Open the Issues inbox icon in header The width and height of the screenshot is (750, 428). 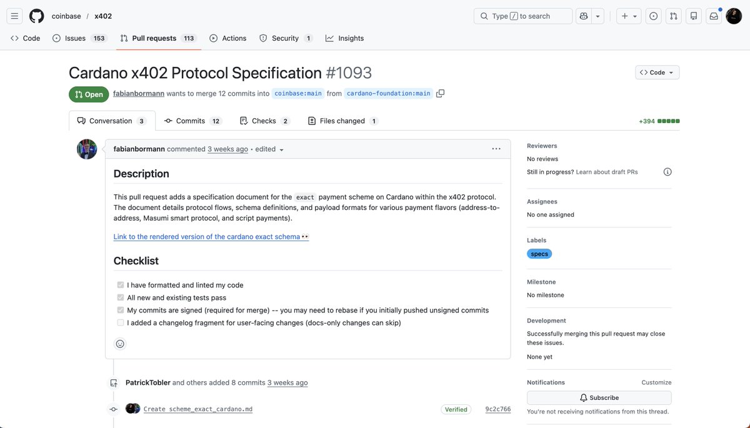pos(653,16)
